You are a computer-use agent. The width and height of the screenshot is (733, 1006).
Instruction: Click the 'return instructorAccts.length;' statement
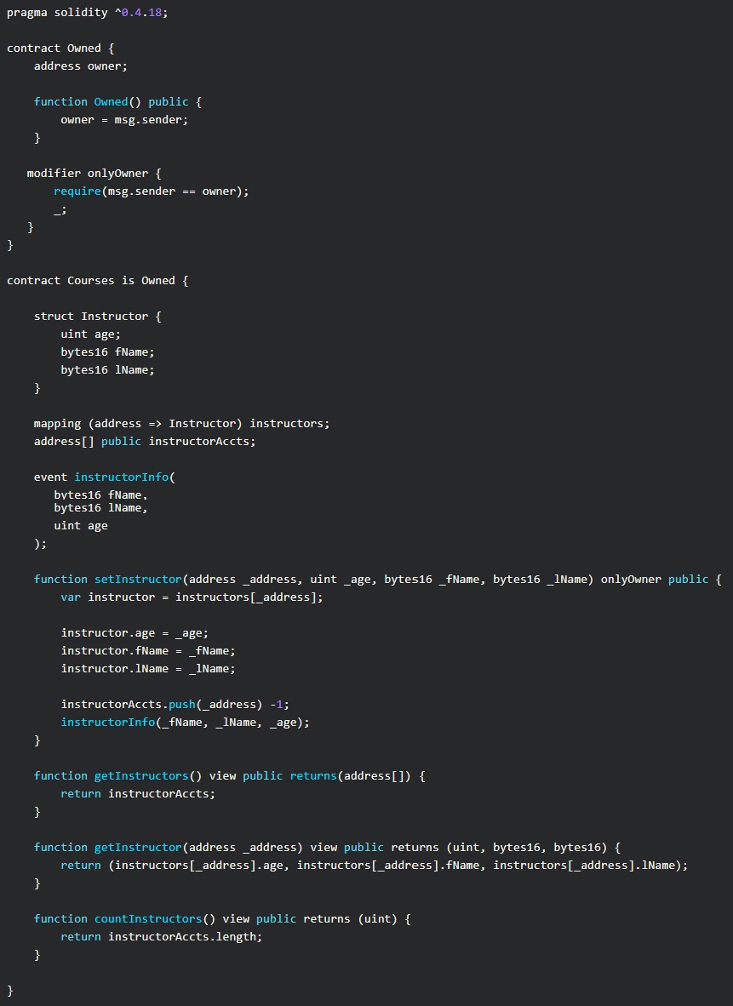(x=162, y=937)
